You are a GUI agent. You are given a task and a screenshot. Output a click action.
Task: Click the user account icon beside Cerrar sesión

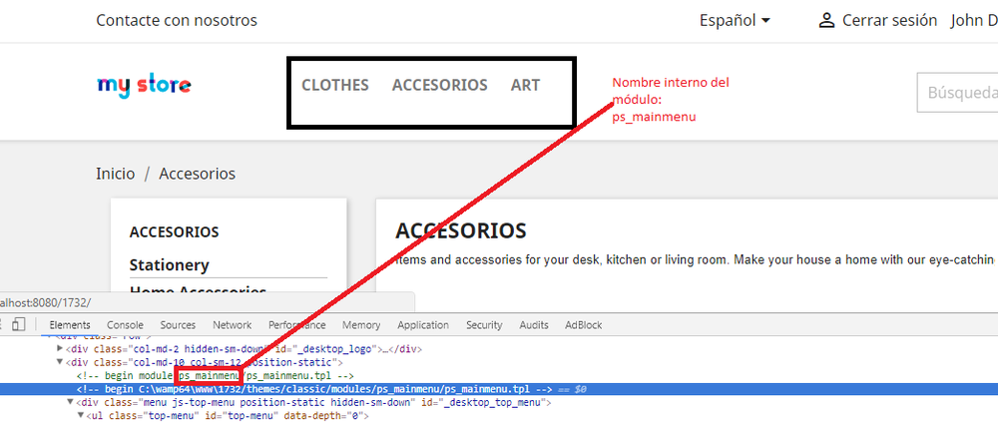pyautogui.click(x=826, y=20)
